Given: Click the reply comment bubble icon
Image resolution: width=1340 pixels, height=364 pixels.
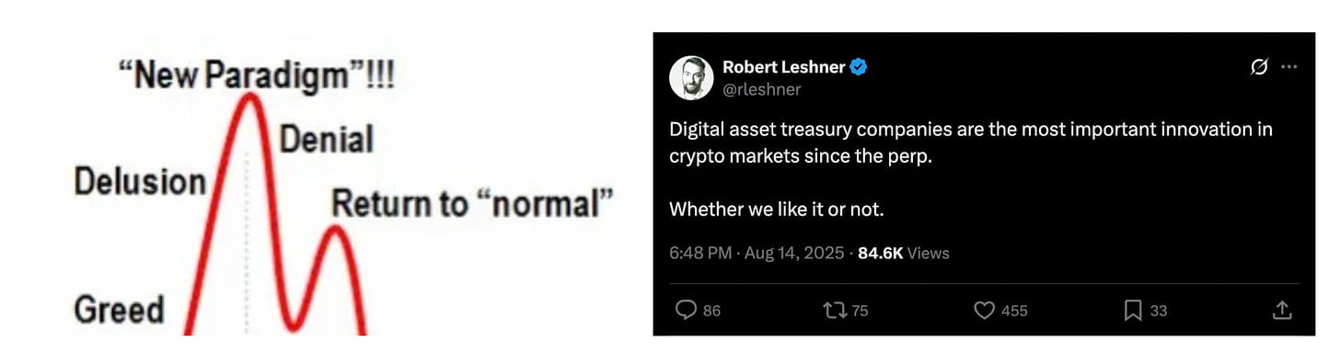Looking at the screenshot, I should pos(686,311).
